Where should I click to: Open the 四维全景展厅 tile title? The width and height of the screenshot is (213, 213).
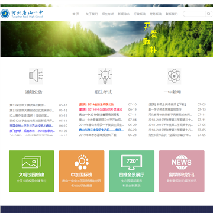(131, 175)
